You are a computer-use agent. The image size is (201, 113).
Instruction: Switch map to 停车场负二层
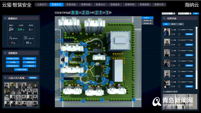tap(147, 23)
